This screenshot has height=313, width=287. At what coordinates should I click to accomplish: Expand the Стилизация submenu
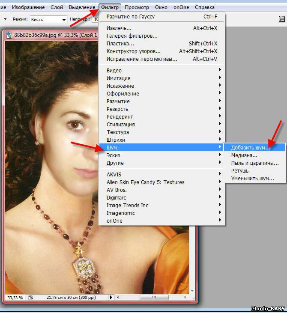(162, 125)
